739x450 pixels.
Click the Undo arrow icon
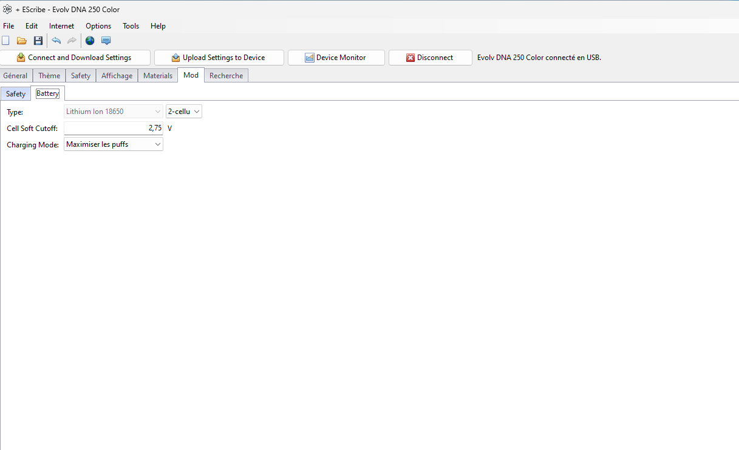tap(56, 41)
